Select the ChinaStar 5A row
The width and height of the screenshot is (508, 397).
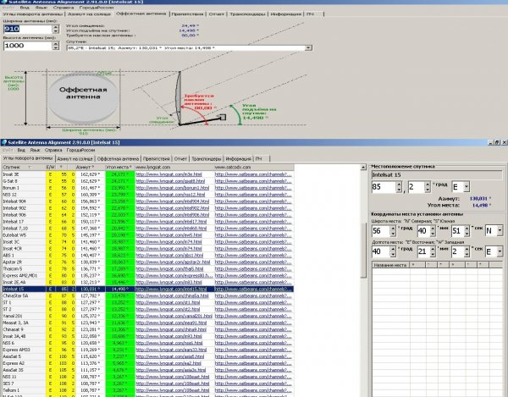147,295
